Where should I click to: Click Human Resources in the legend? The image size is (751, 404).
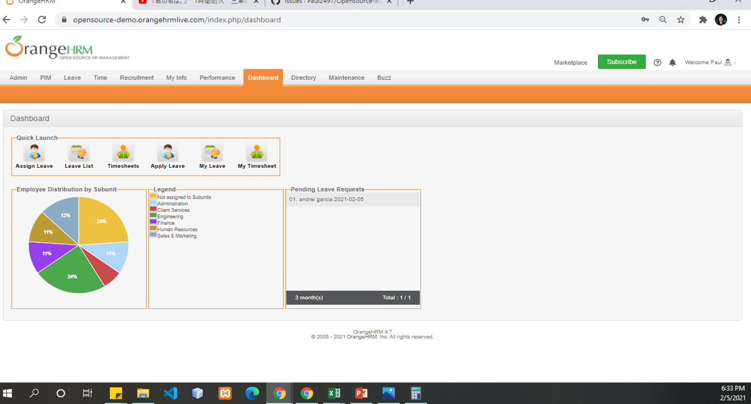[x=177, y=230]
